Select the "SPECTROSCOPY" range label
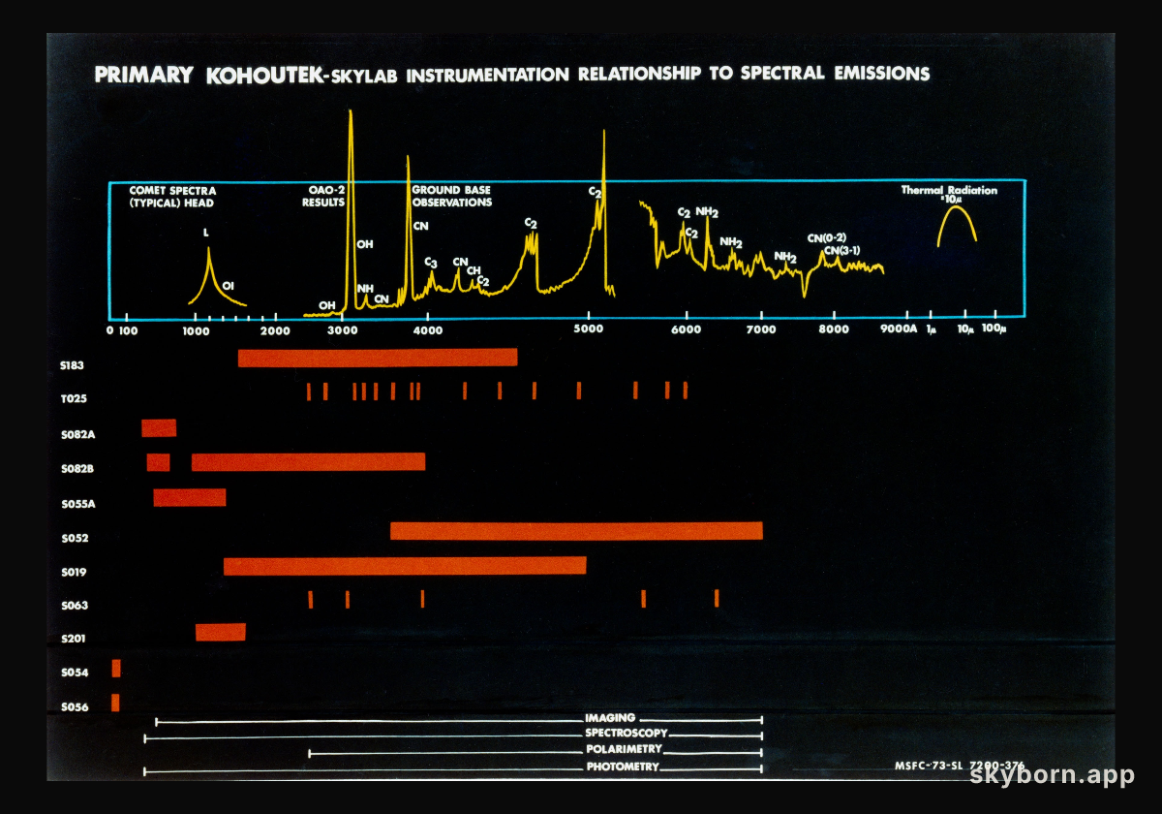Screen dimensions: 1162x814 point(626,734)
